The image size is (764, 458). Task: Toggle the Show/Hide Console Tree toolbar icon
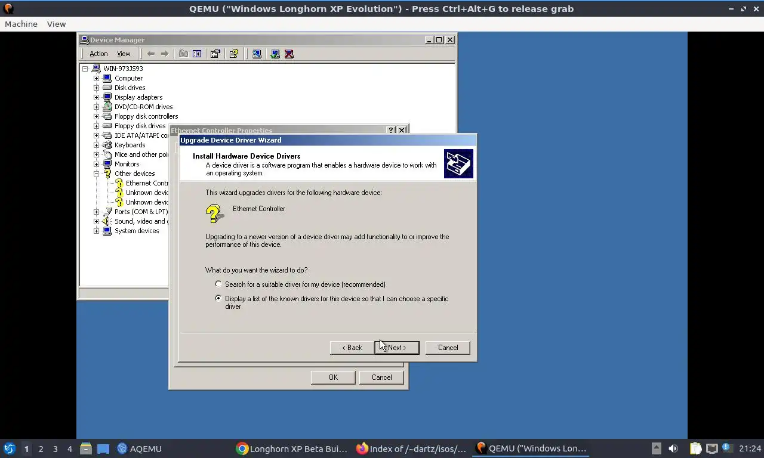197,54
